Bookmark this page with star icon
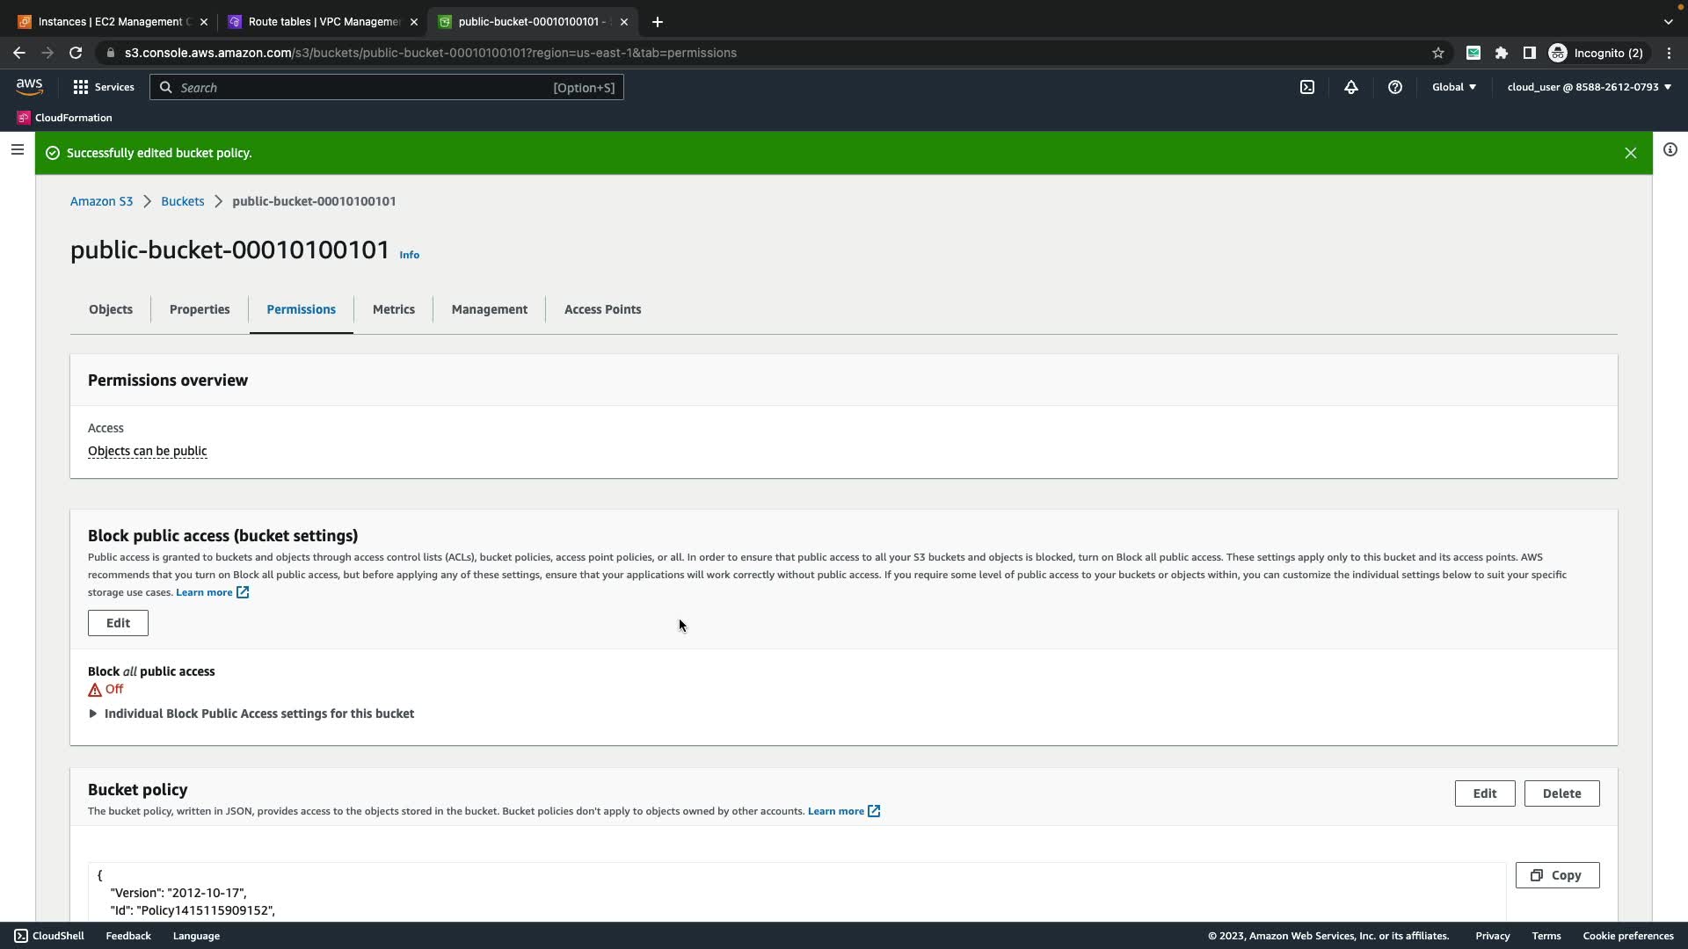Viewport: 1688px width, 949px height. [1438, 53]
